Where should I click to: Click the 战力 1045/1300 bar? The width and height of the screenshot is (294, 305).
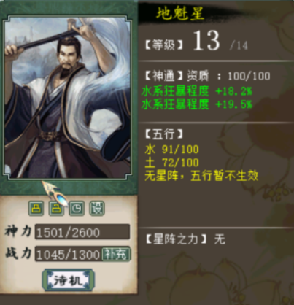68,254
